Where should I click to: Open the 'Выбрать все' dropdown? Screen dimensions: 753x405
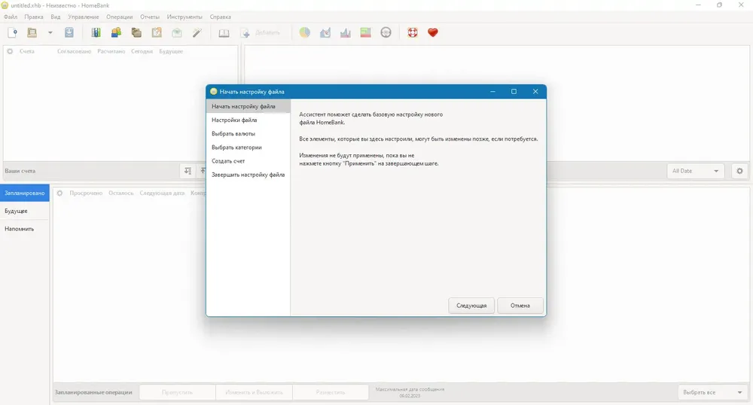tap(712, 392)
